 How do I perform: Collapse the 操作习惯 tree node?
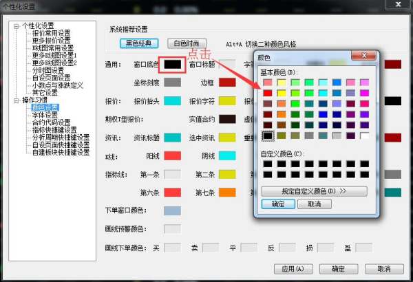[16, 100]
